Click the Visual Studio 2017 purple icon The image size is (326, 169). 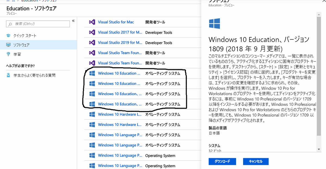tap(92, 32)
